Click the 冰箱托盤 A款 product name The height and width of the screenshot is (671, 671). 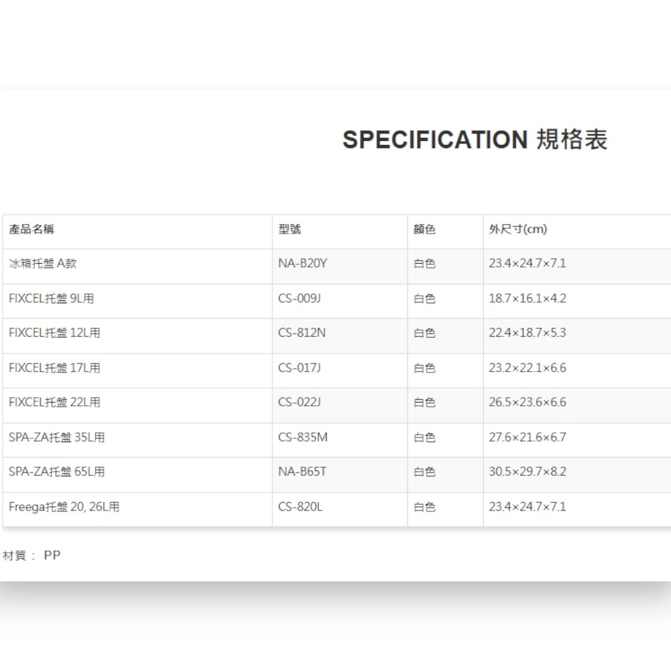[44, 264]
